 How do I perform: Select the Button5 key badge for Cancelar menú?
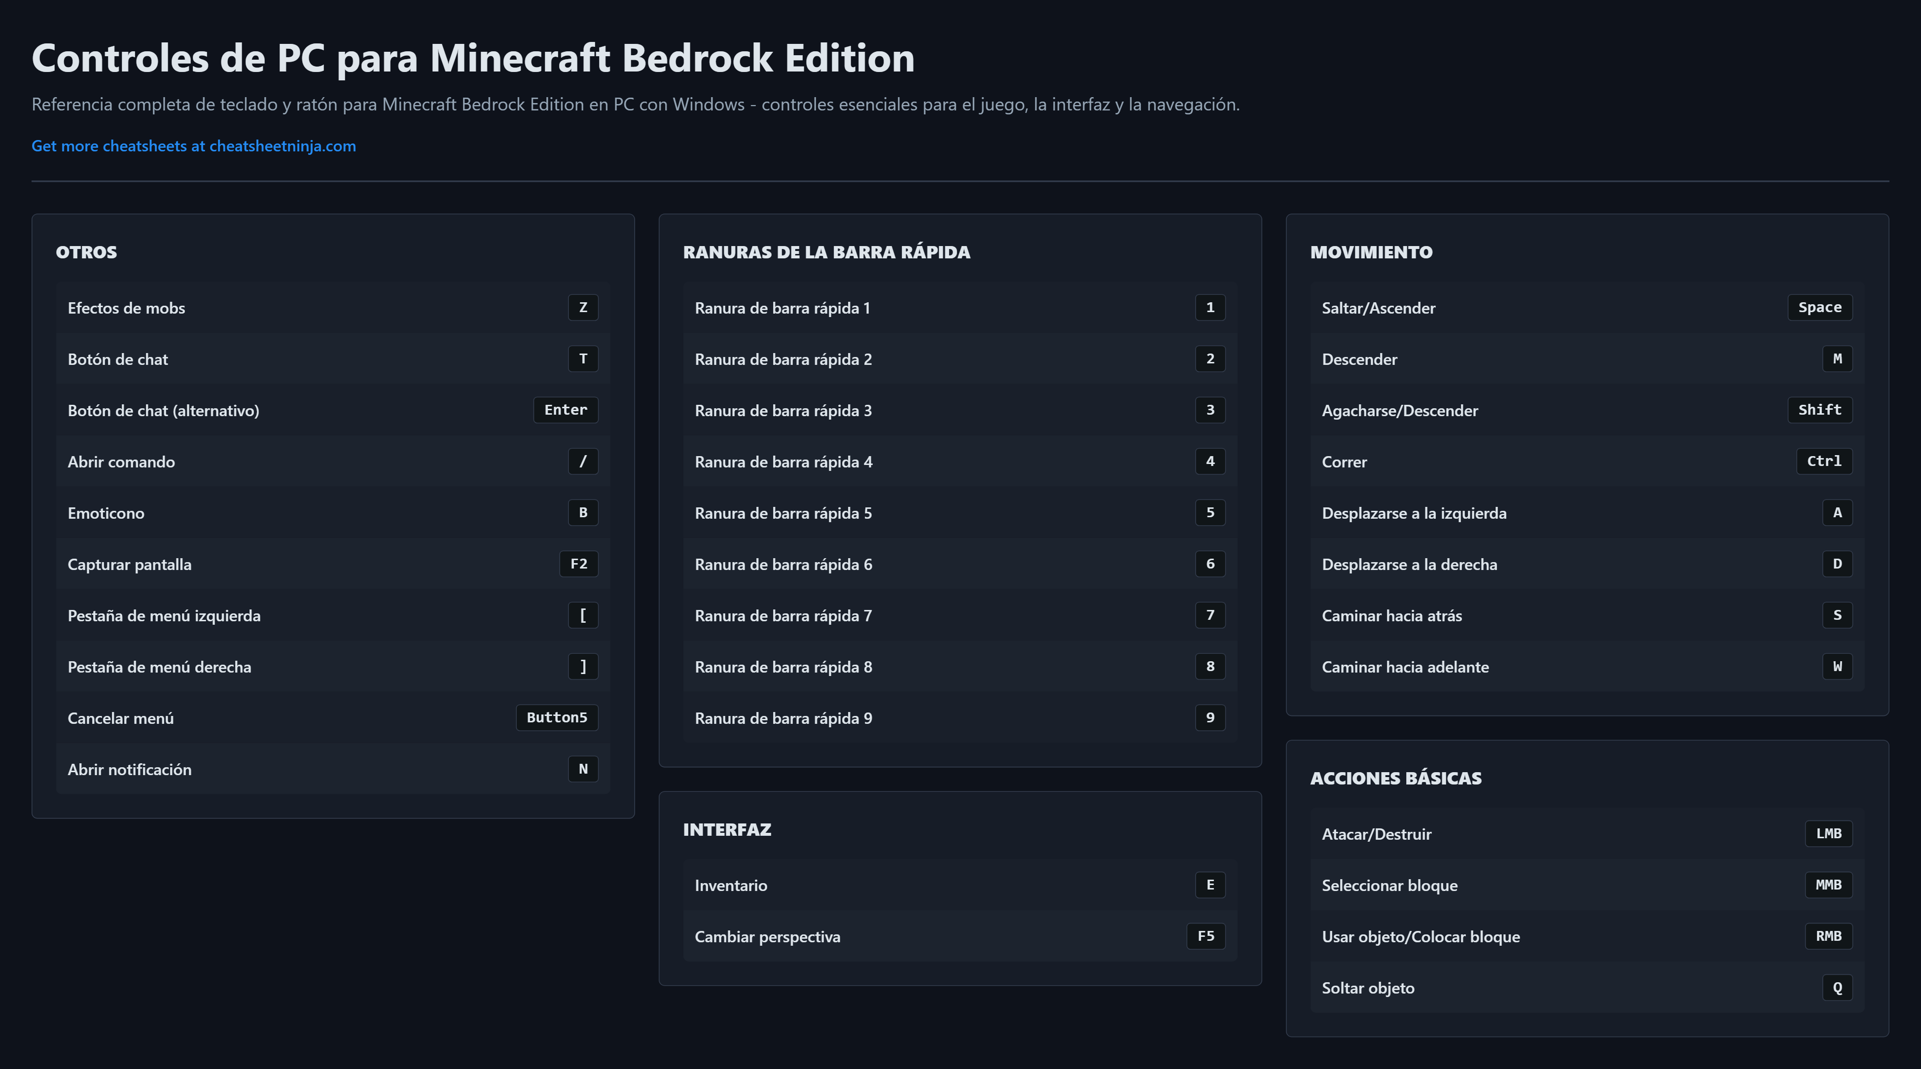click(556, 717)
